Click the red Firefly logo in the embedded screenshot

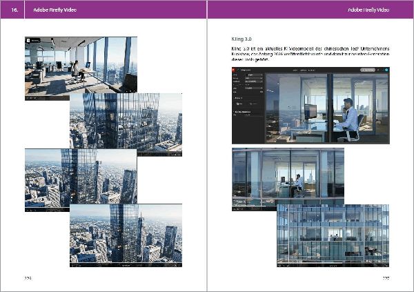[233, 70]
